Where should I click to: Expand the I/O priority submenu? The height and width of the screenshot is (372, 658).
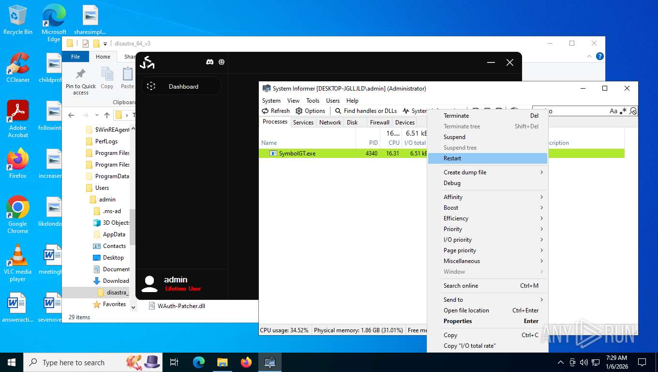tap(488, 240)
